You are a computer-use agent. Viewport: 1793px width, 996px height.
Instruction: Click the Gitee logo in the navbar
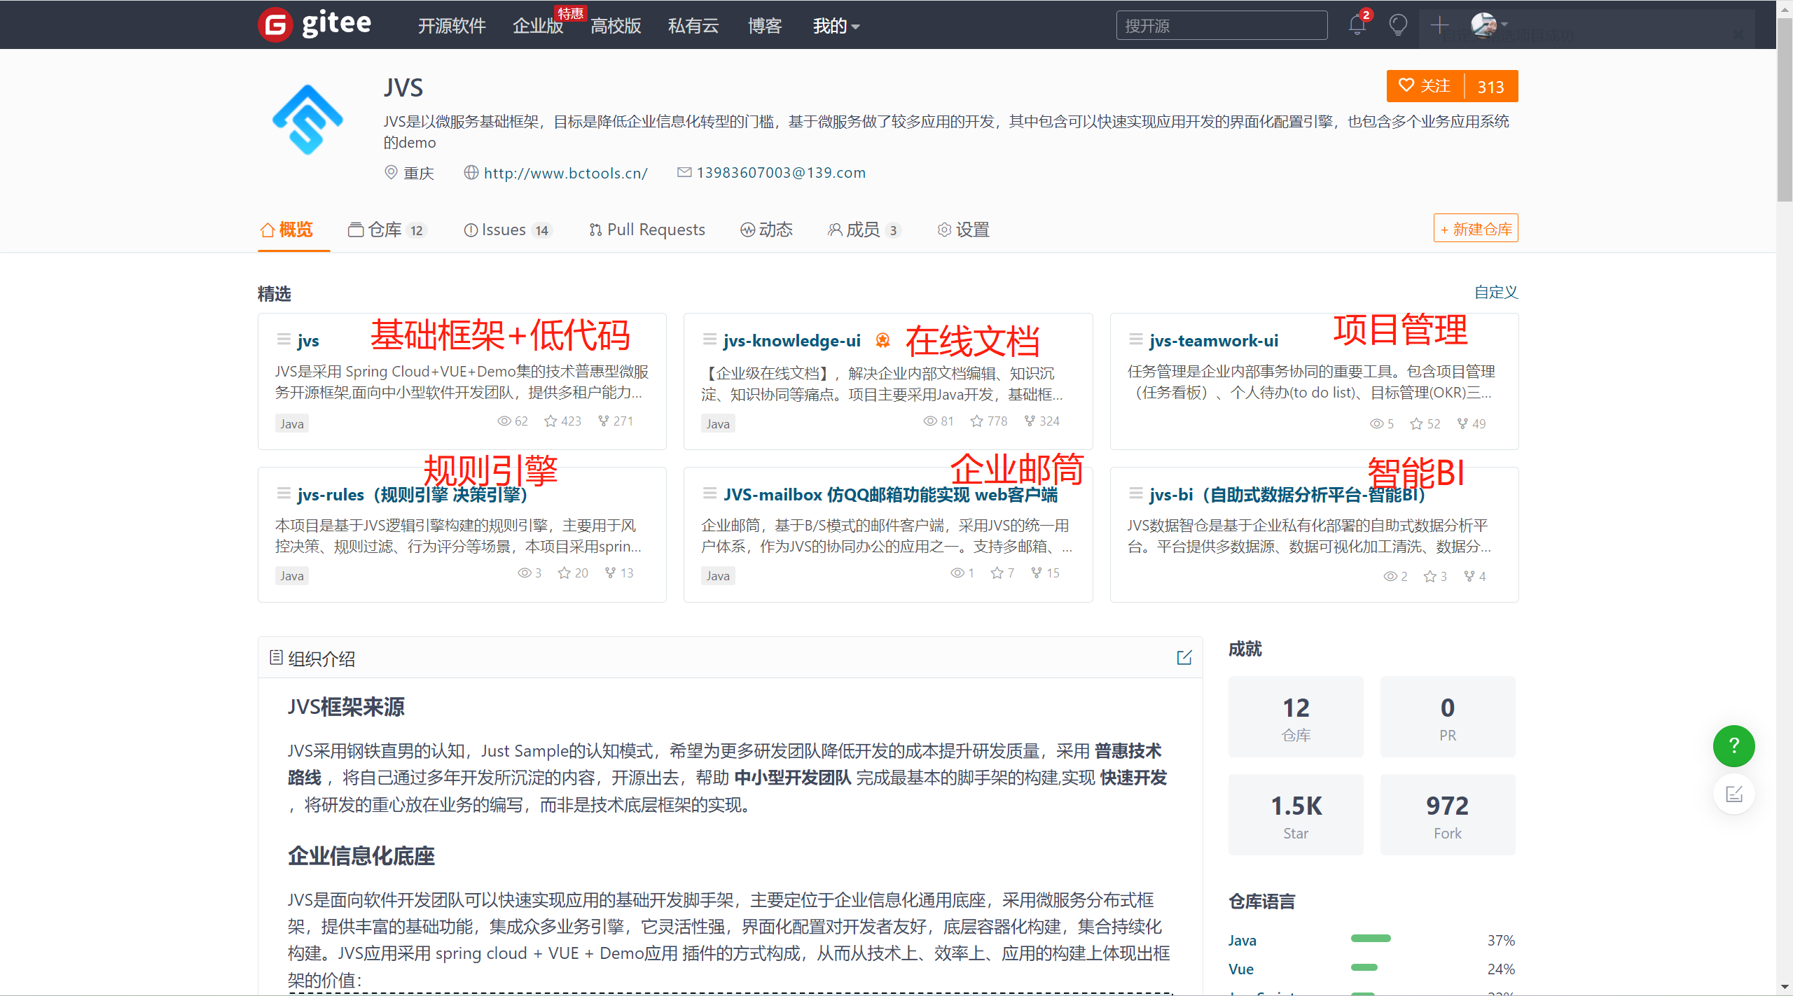[314, 24]
